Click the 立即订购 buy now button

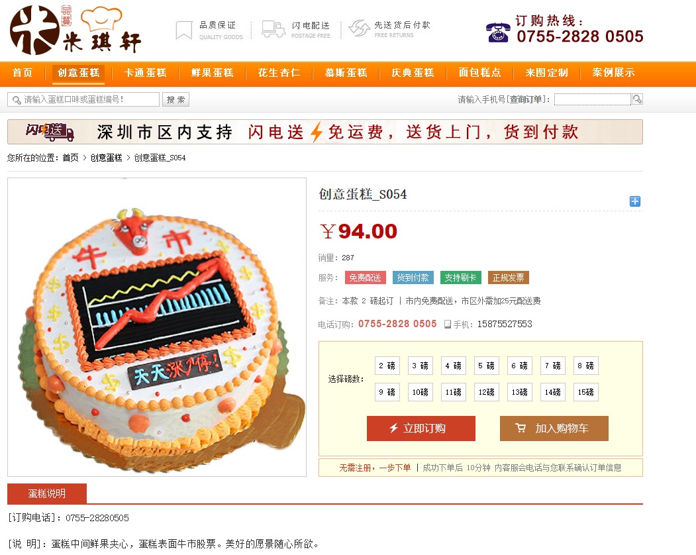(421, 428)
